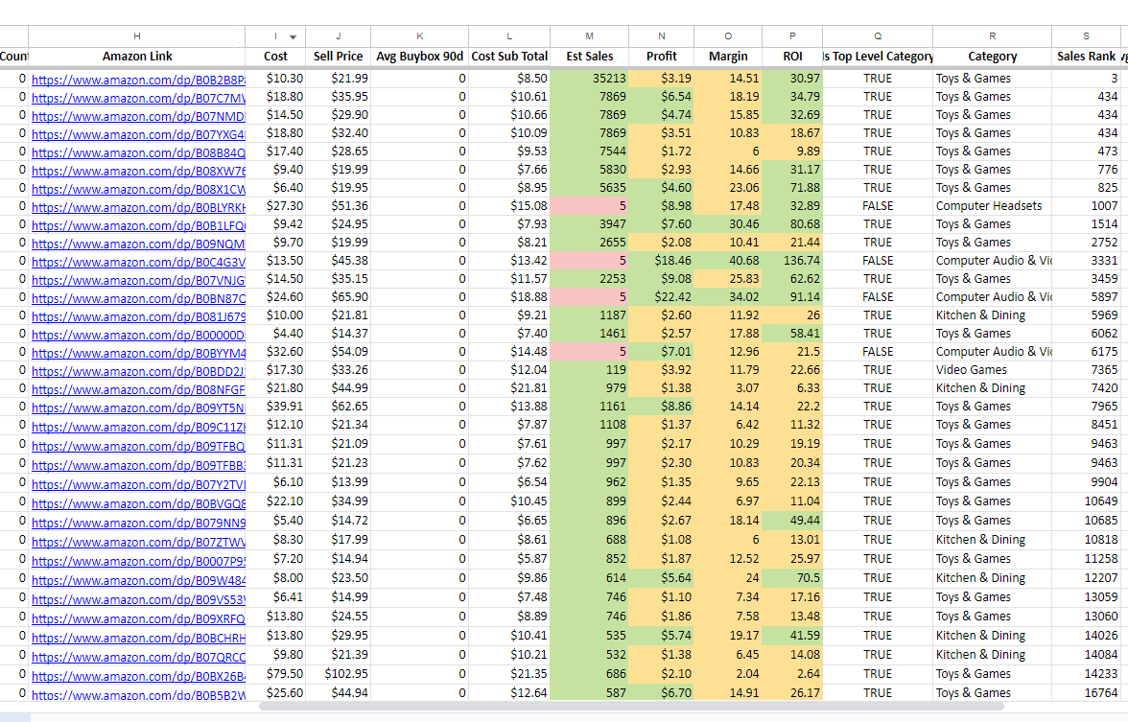Select the Cost Sub Total cell $21.81
The height and width of the screenshot is (722, 1128).
[509, 387]
